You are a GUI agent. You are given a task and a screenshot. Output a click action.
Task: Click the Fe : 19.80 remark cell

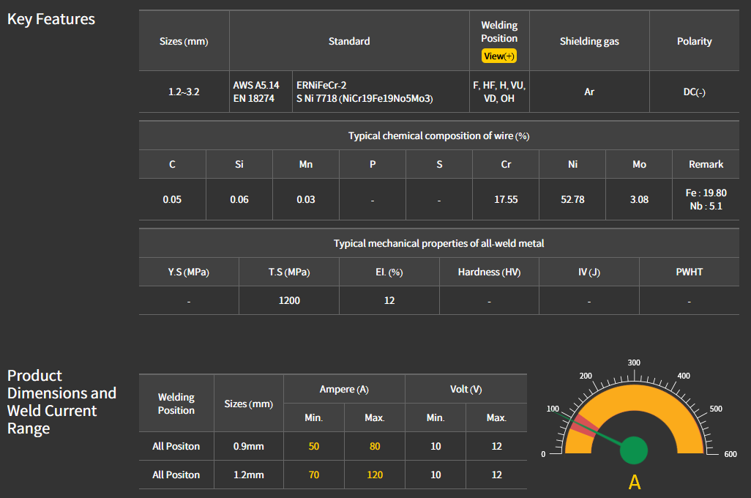[706, 193]
